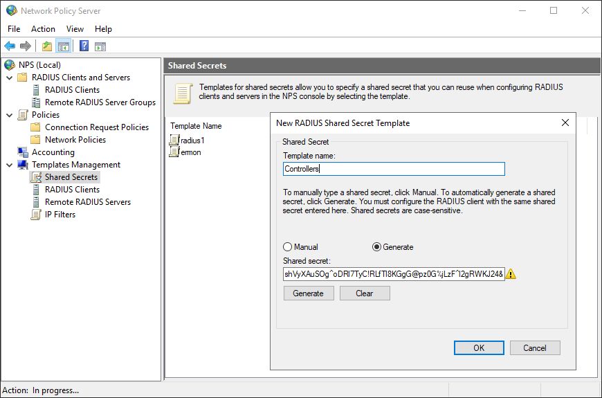Click the yellow warning icon beside shared secret

511,274
